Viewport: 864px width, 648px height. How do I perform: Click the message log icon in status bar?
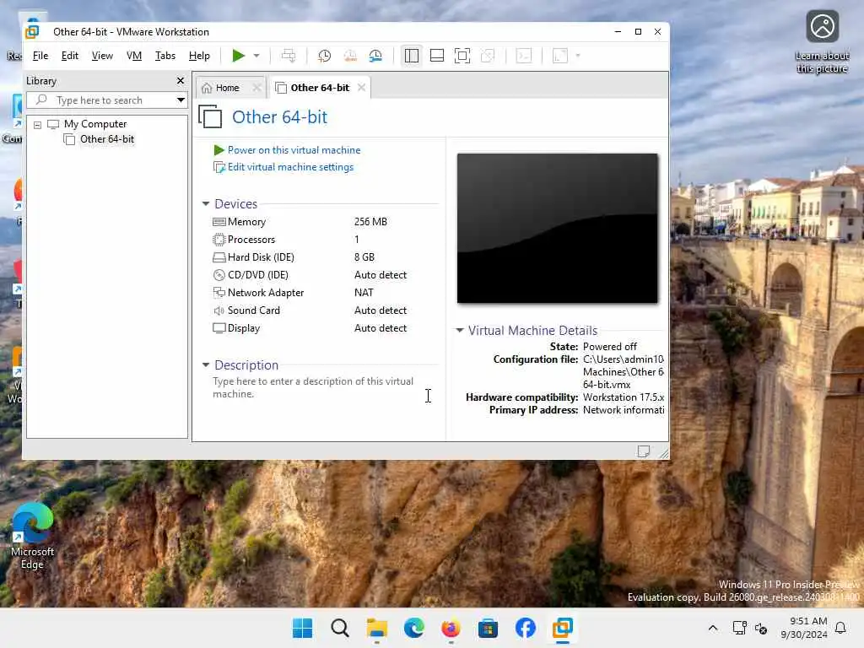(x=643, y=451)
